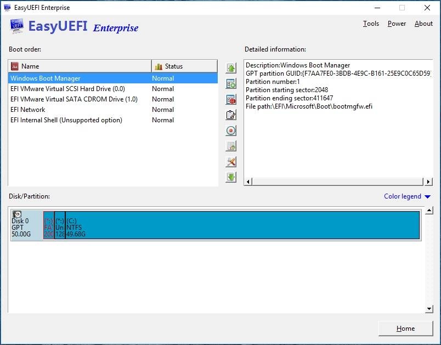The height and width of the screenshot is (345, 441).
Task: Click the Move Down green arrow icon
Action: 231,177
